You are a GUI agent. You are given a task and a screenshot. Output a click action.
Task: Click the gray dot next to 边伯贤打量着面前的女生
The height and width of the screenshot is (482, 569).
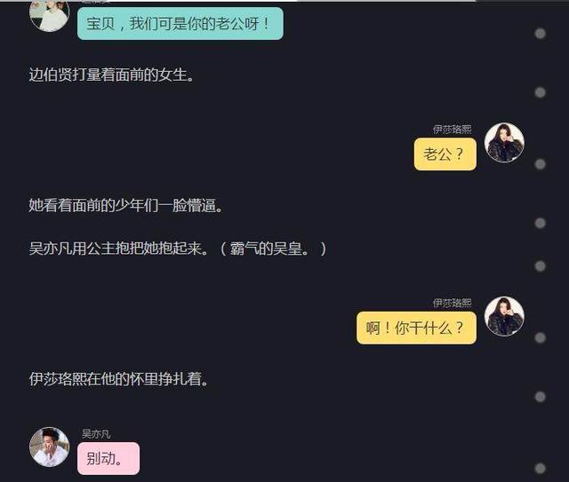pyautogui.click(x=540, y=92)
